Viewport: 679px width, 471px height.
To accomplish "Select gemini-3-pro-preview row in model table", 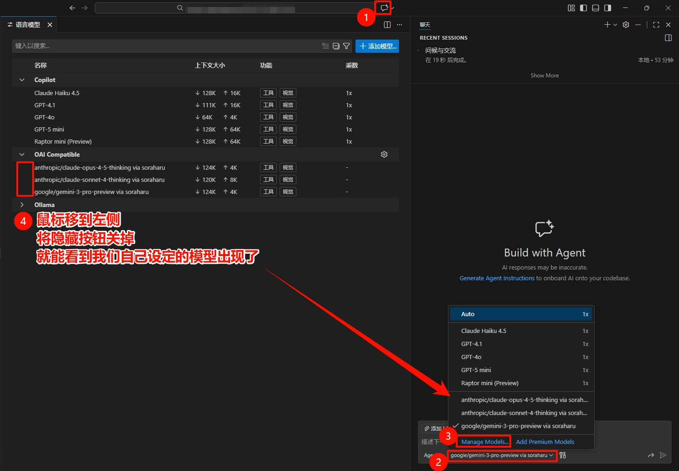I will pos(206,192).
